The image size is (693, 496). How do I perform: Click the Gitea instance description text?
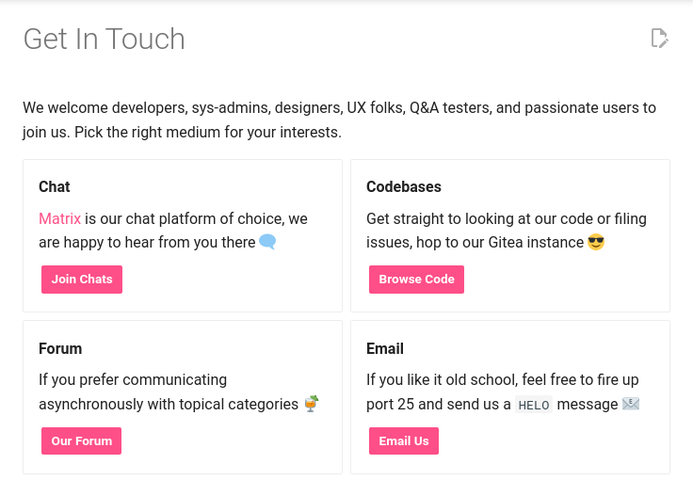pos(506,231)
